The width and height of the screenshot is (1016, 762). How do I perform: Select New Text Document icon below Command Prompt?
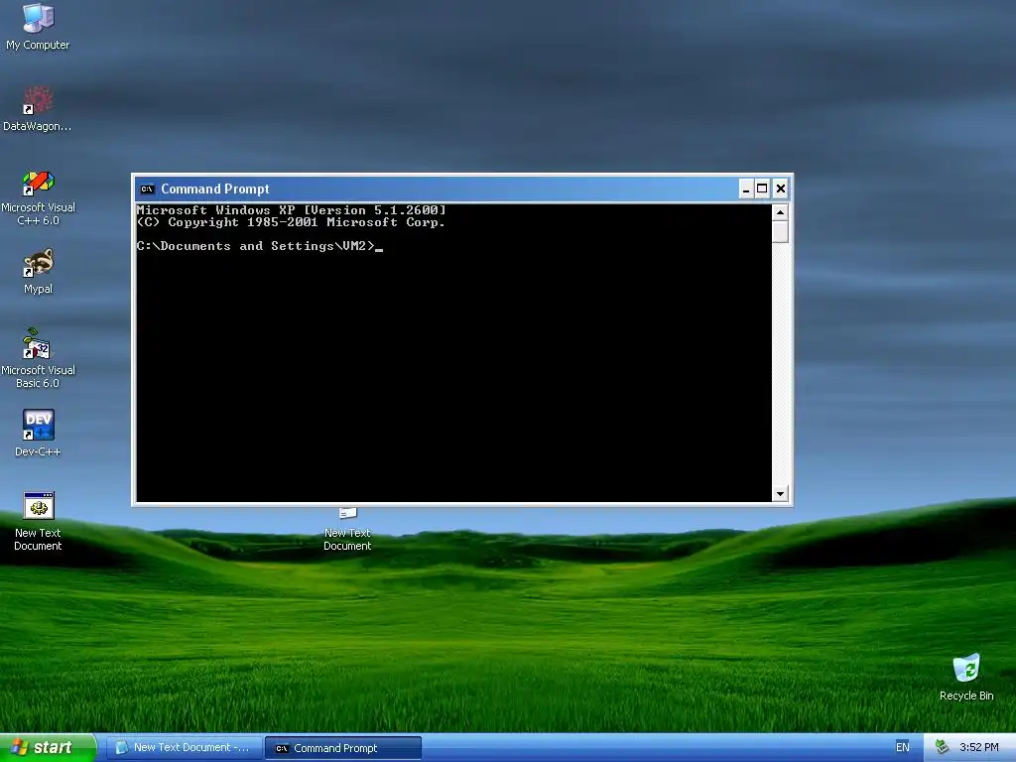[x=347, y=530]
